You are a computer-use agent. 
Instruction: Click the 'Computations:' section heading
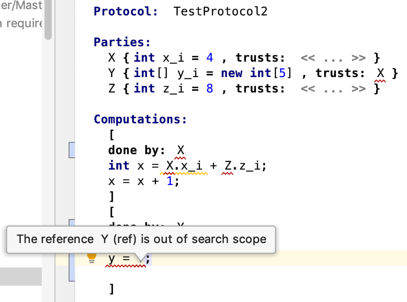[140, 119]
